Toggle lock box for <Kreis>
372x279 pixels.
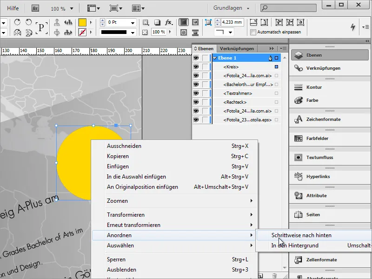click(x=205, y=67)
